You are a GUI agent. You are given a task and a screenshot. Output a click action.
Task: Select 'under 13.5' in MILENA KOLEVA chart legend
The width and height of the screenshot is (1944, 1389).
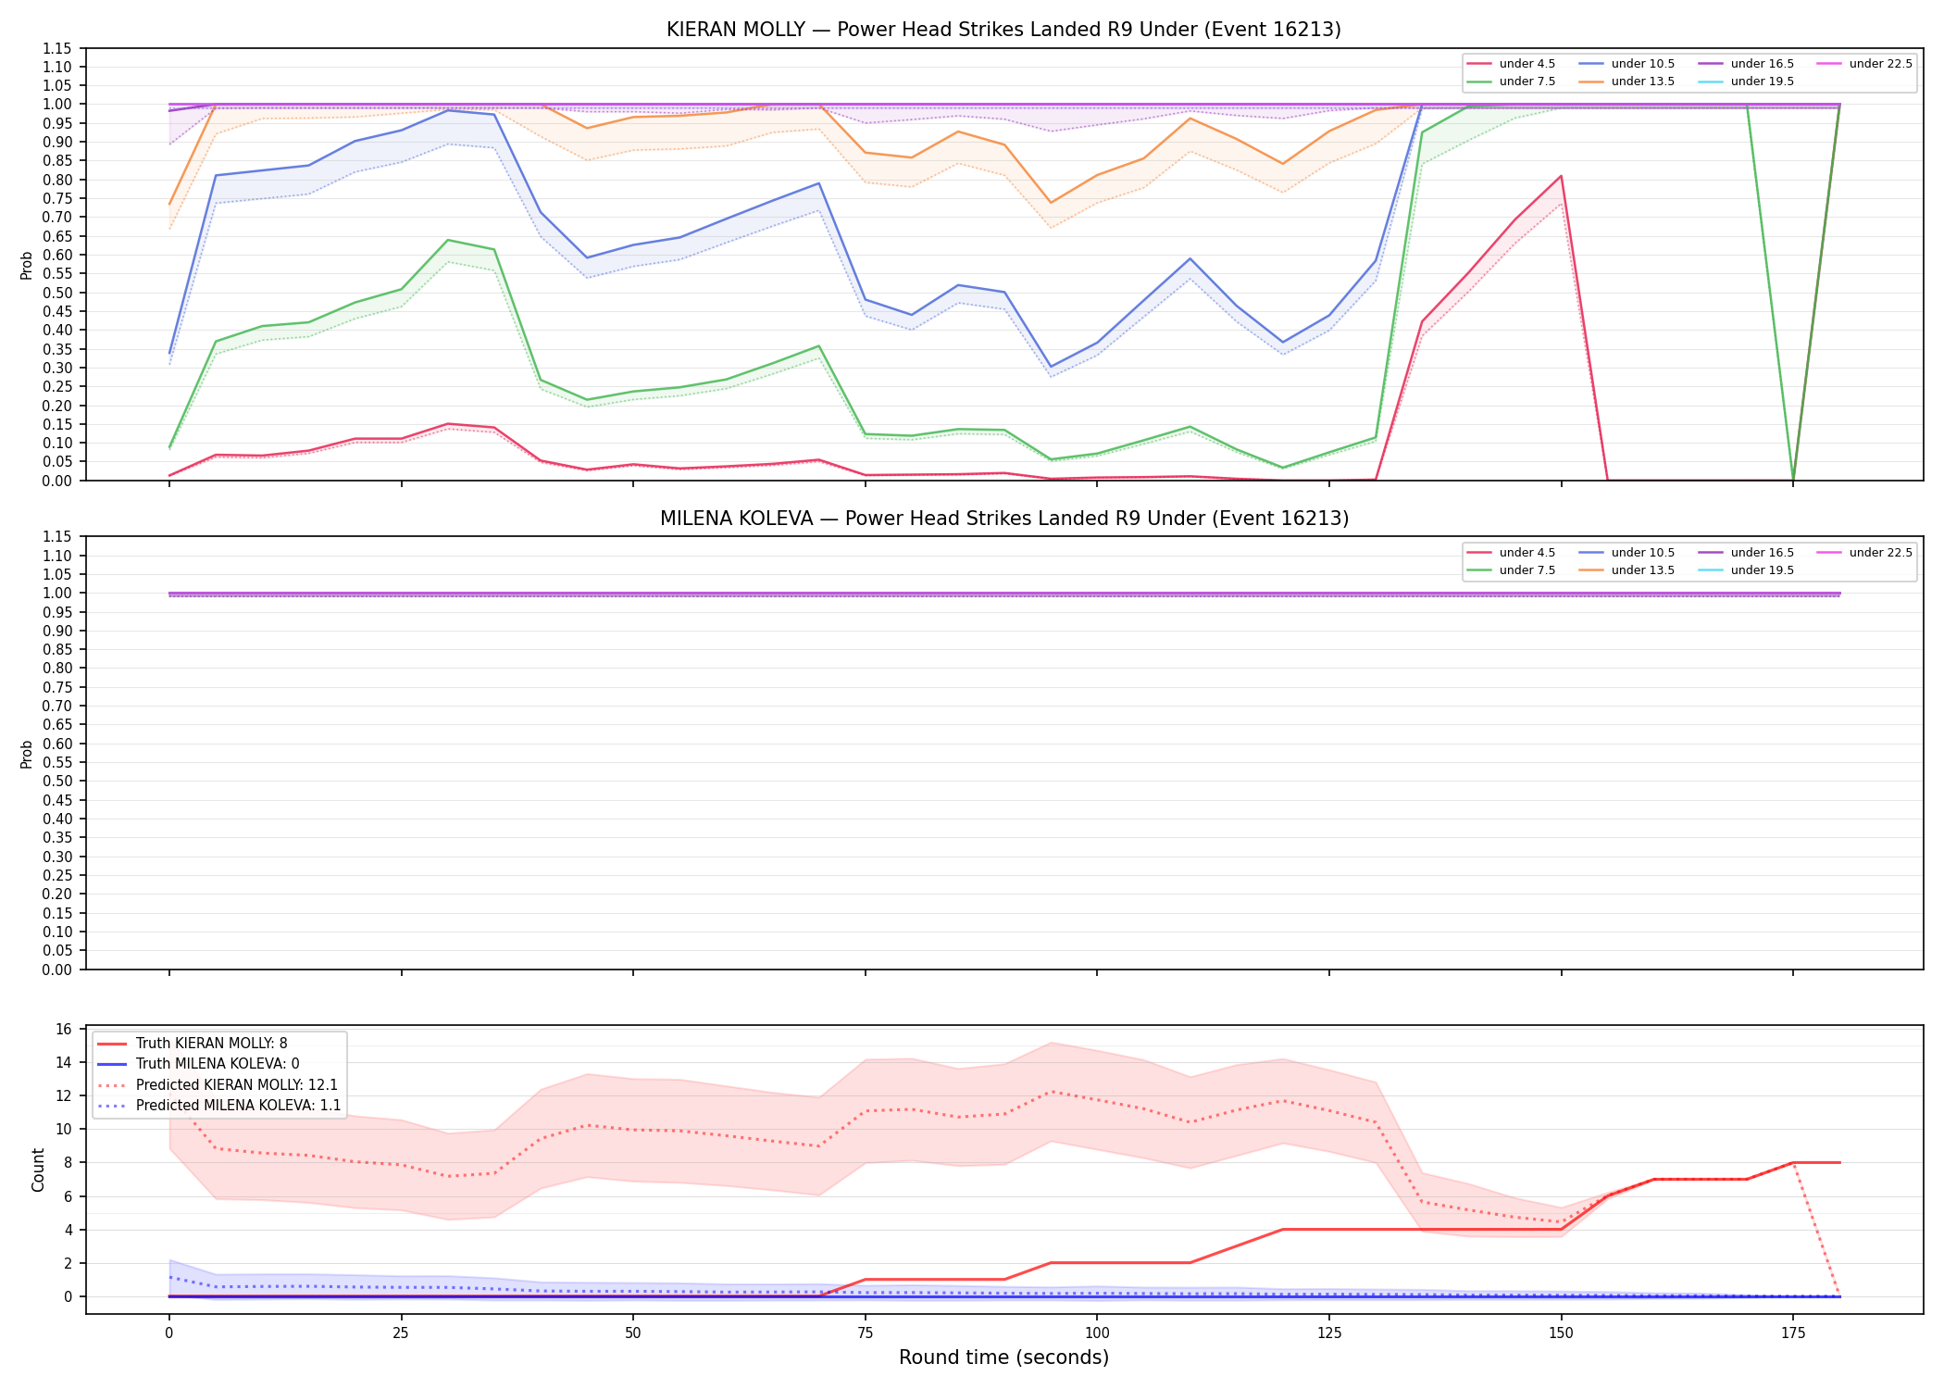1626,570
